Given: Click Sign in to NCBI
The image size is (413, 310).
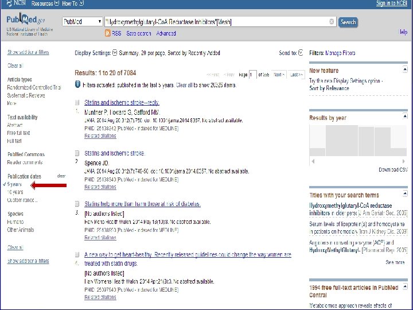Looking at the screenshot, I should [392, 3].
